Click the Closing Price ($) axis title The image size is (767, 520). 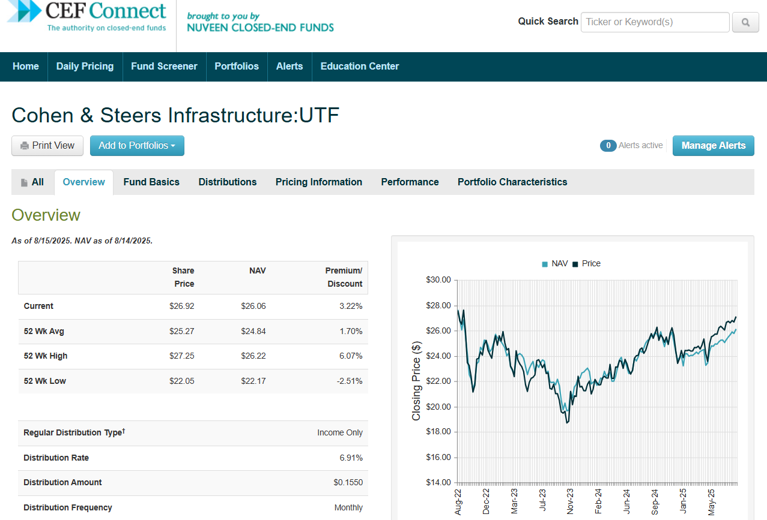416,381
